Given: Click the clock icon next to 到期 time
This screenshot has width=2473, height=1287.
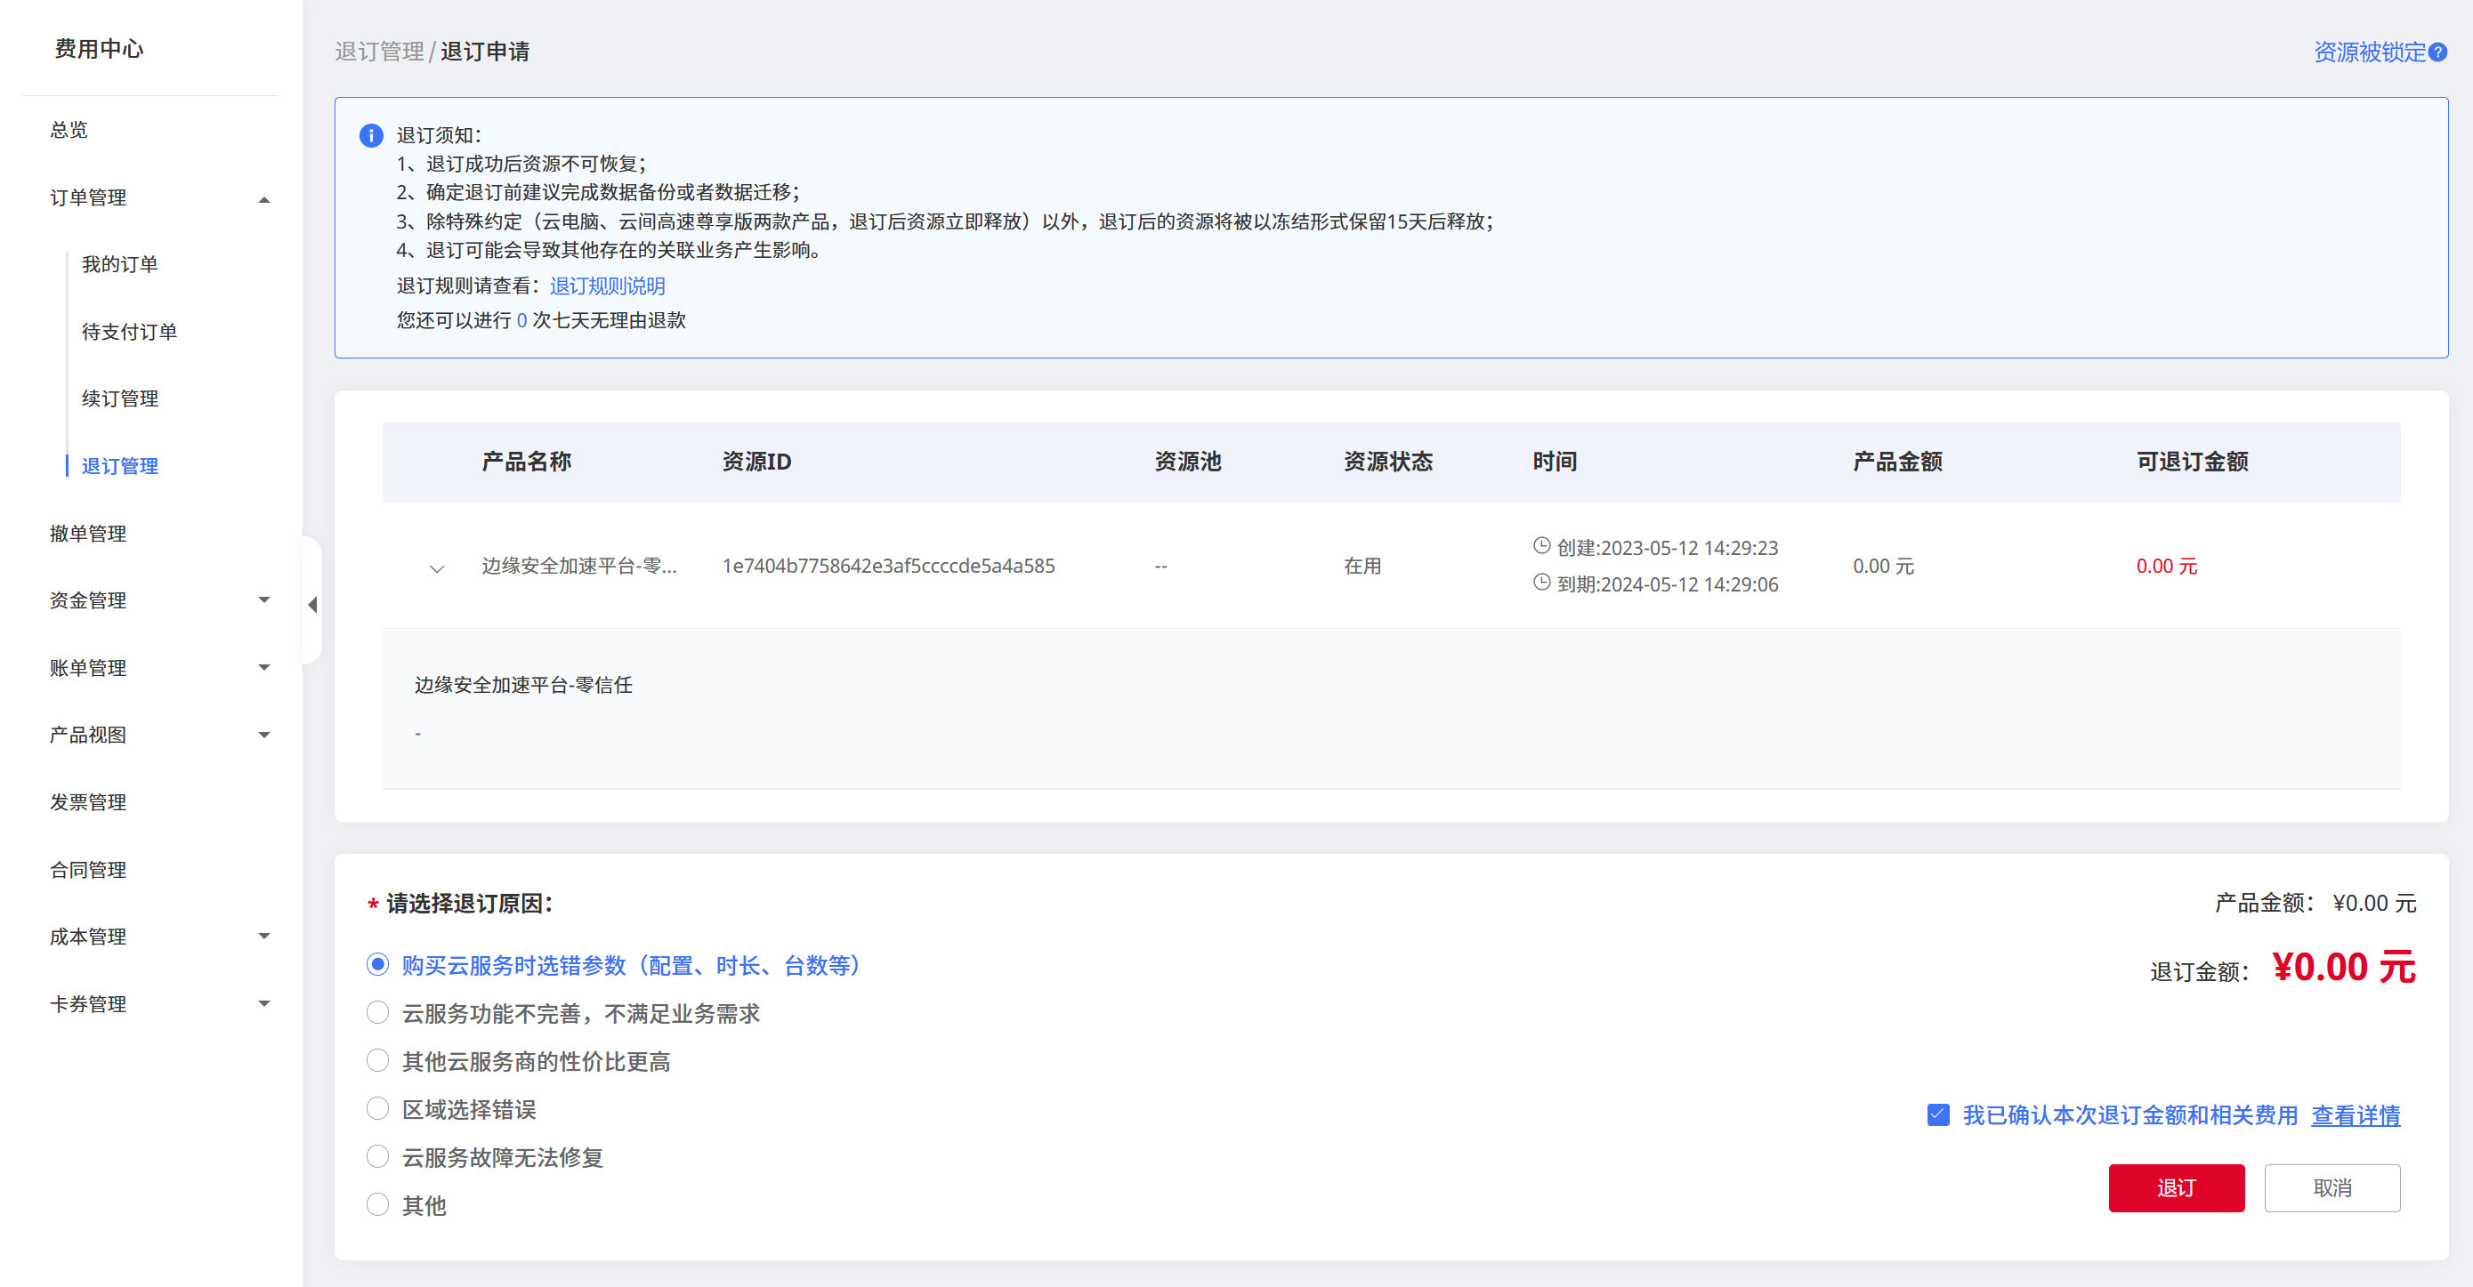Looking at the screenshot, I should coord(1540,583).
